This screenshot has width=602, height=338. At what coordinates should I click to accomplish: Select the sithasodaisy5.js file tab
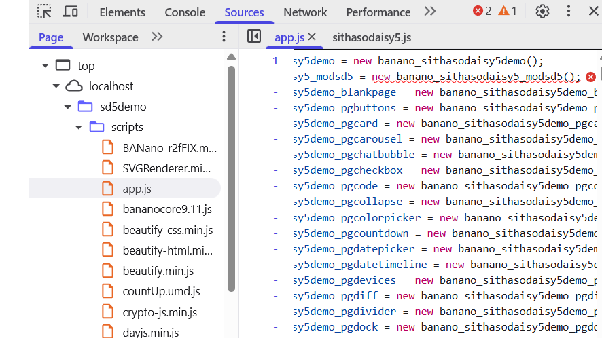pyautogui.click(x=372, y=37)
